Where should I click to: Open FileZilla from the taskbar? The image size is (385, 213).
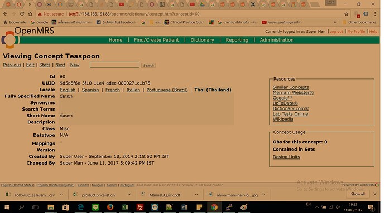coord(139,207)
